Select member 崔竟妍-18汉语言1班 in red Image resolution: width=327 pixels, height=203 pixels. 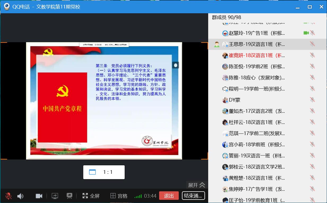[256, 55]
